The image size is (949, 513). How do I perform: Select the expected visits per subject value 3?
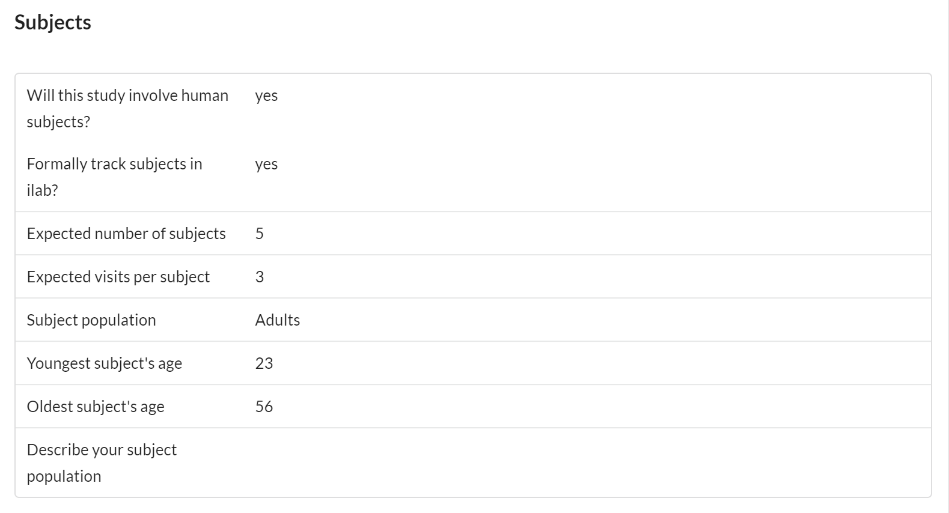260,277
